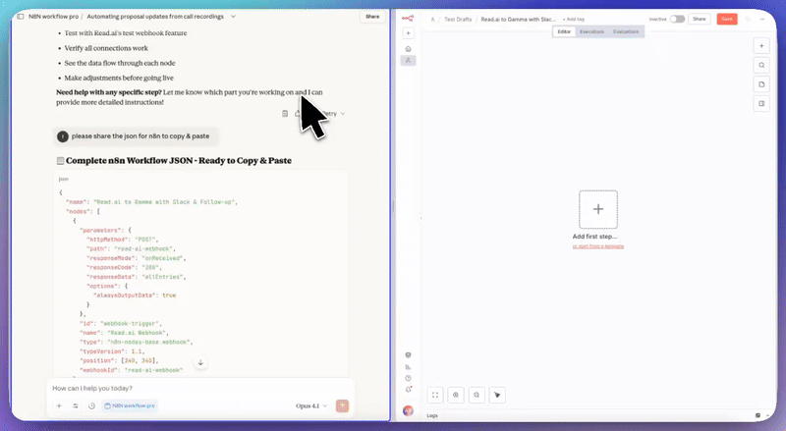786x431 pixels.
Task: Open the Opus 4.1 model selector
Action: tap(310, 405)
